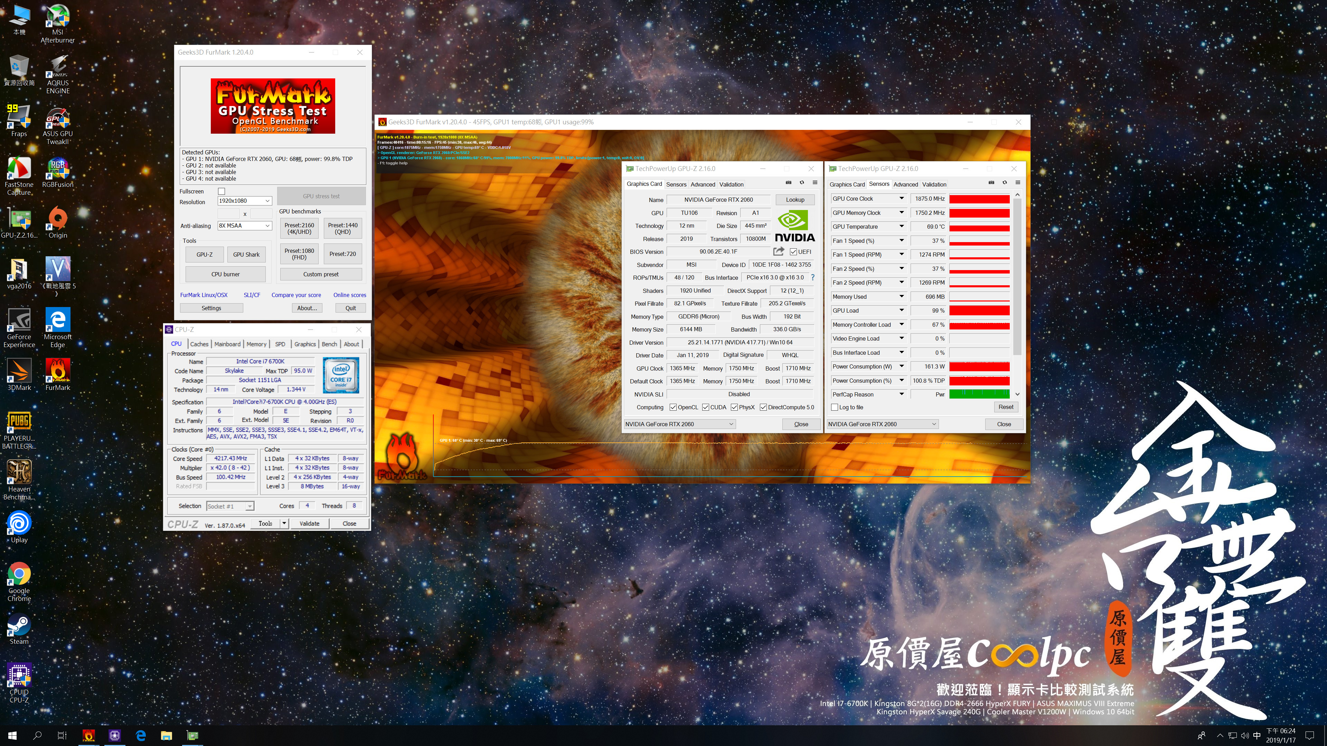This screenshot has height=746, width=1327.
Task: Open Google Chrome desktop icon
Action: pyautogui.click(x=19, y=582)
